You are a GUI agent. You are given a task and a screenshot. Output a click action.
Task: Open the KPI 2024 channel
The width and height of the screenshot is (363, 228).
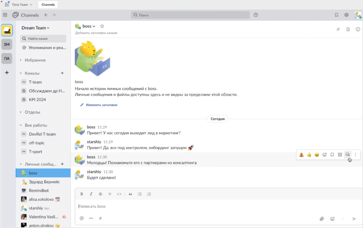pos(37,99)
